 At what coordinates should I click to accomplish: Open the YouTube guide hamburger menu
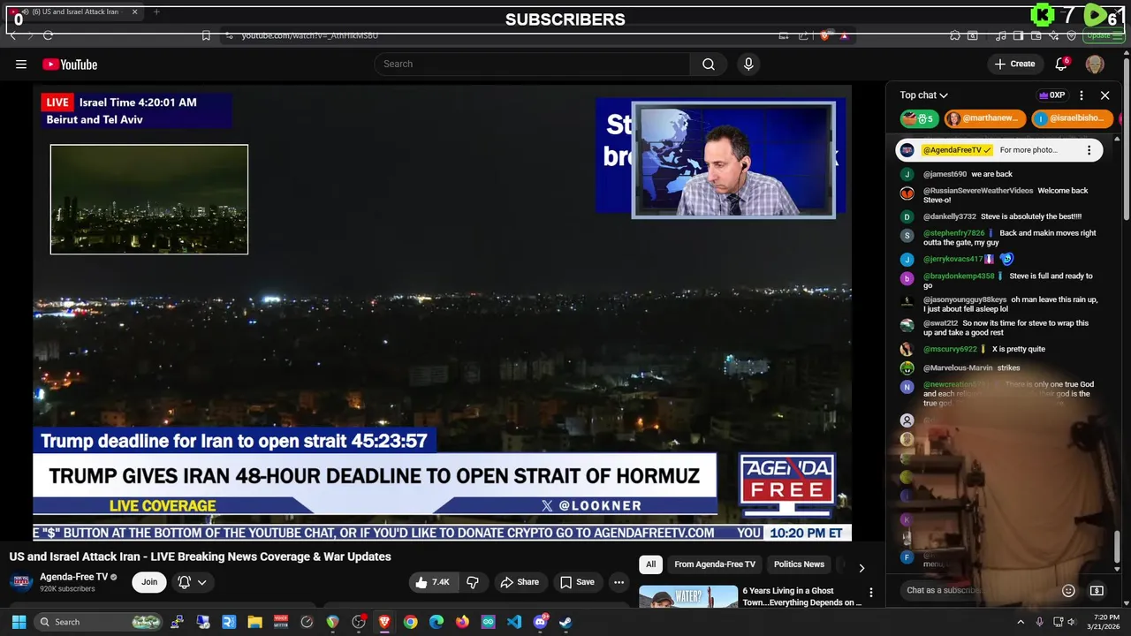coord(21,64)
